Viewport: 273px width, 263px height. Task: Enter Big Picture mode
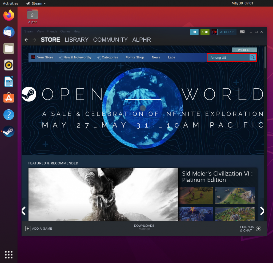242,31
